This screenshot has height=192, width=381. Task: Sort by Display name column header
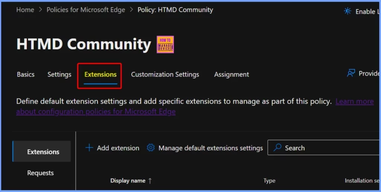point(128,180)
